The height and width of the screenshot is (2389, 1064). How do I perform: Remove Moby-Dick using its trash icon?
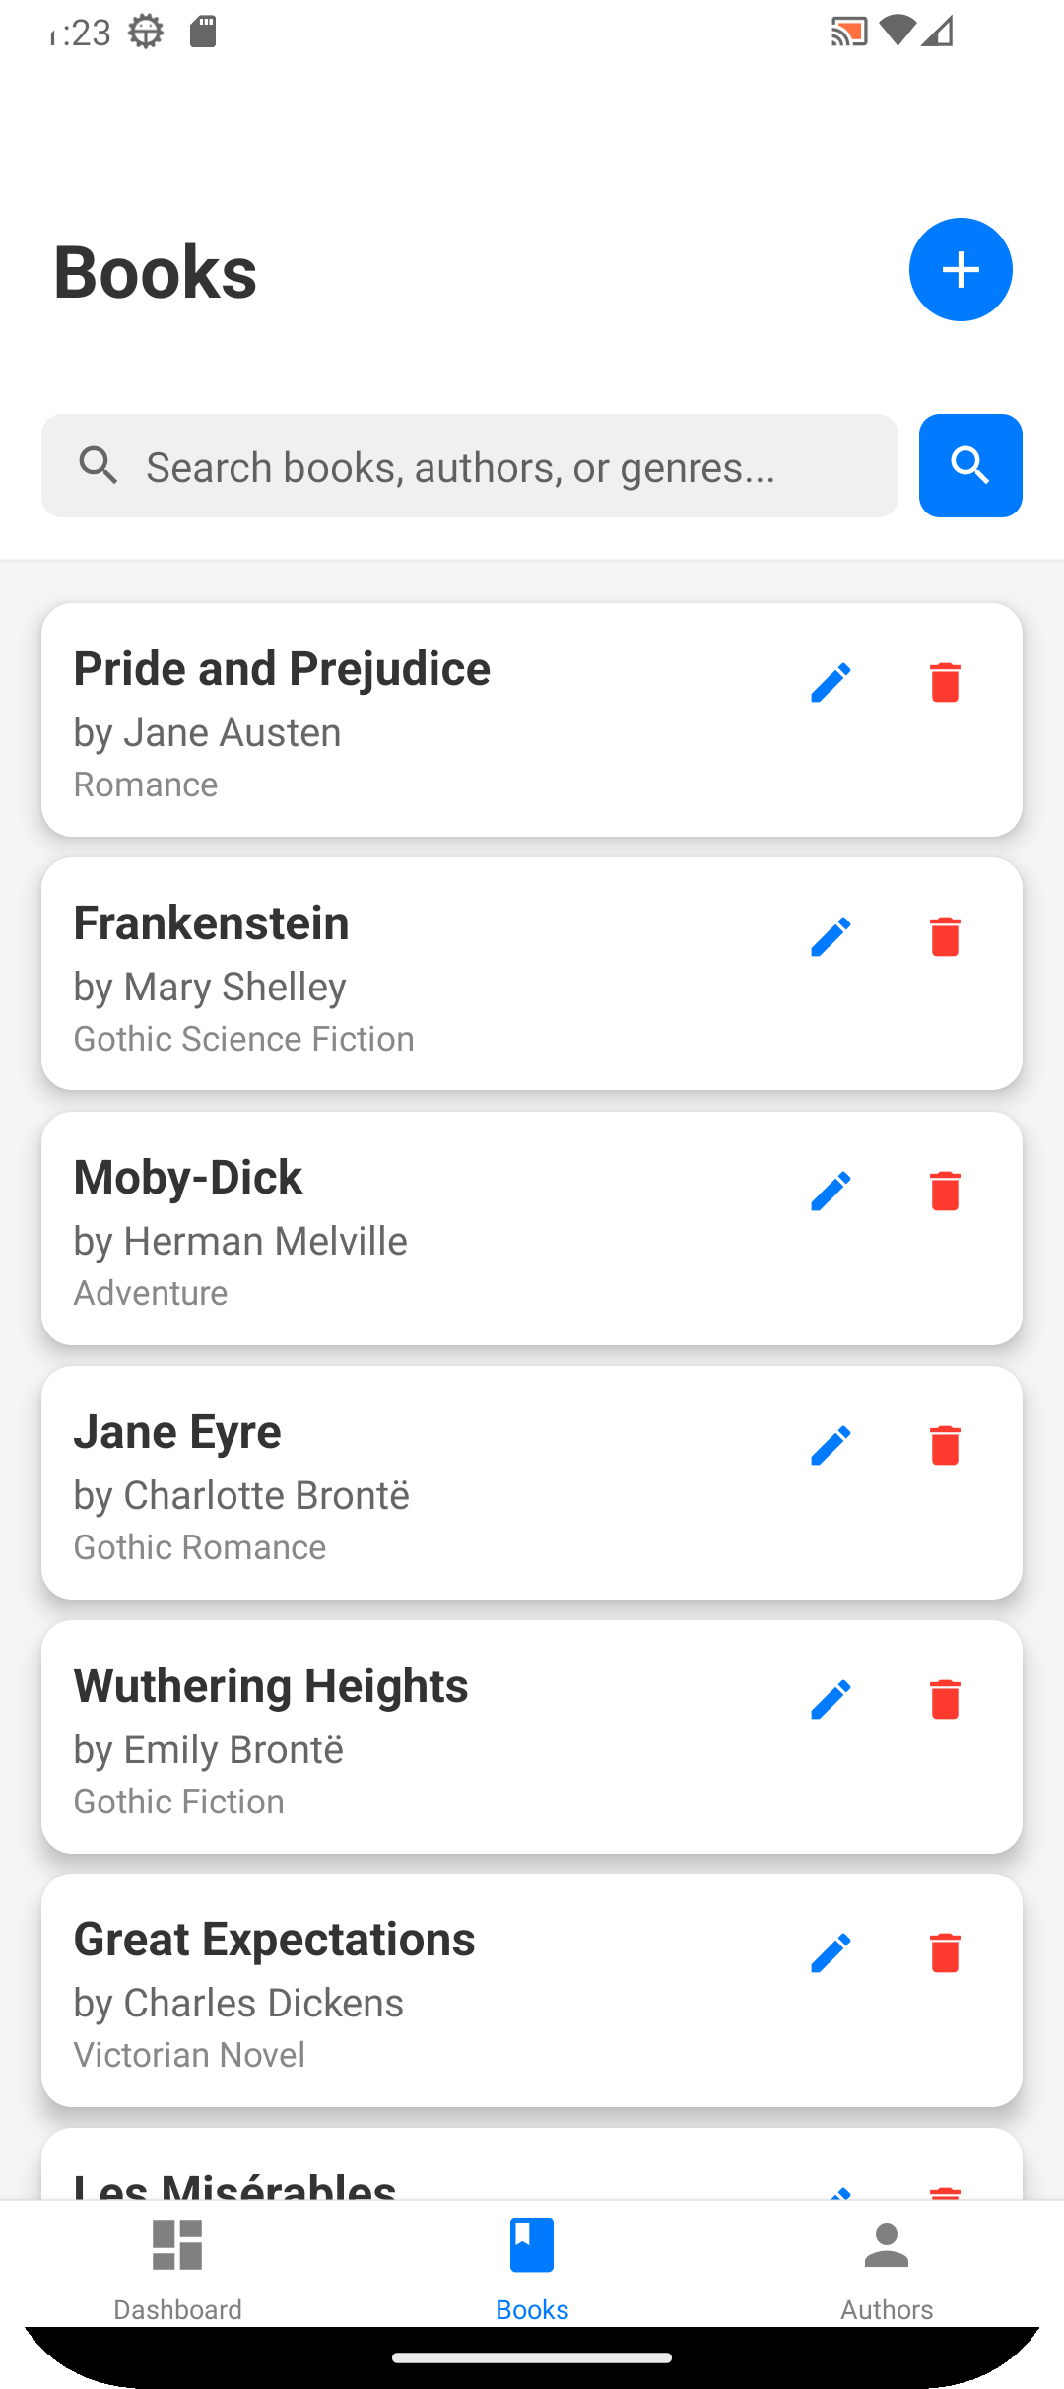click(x=945, y=1191)
